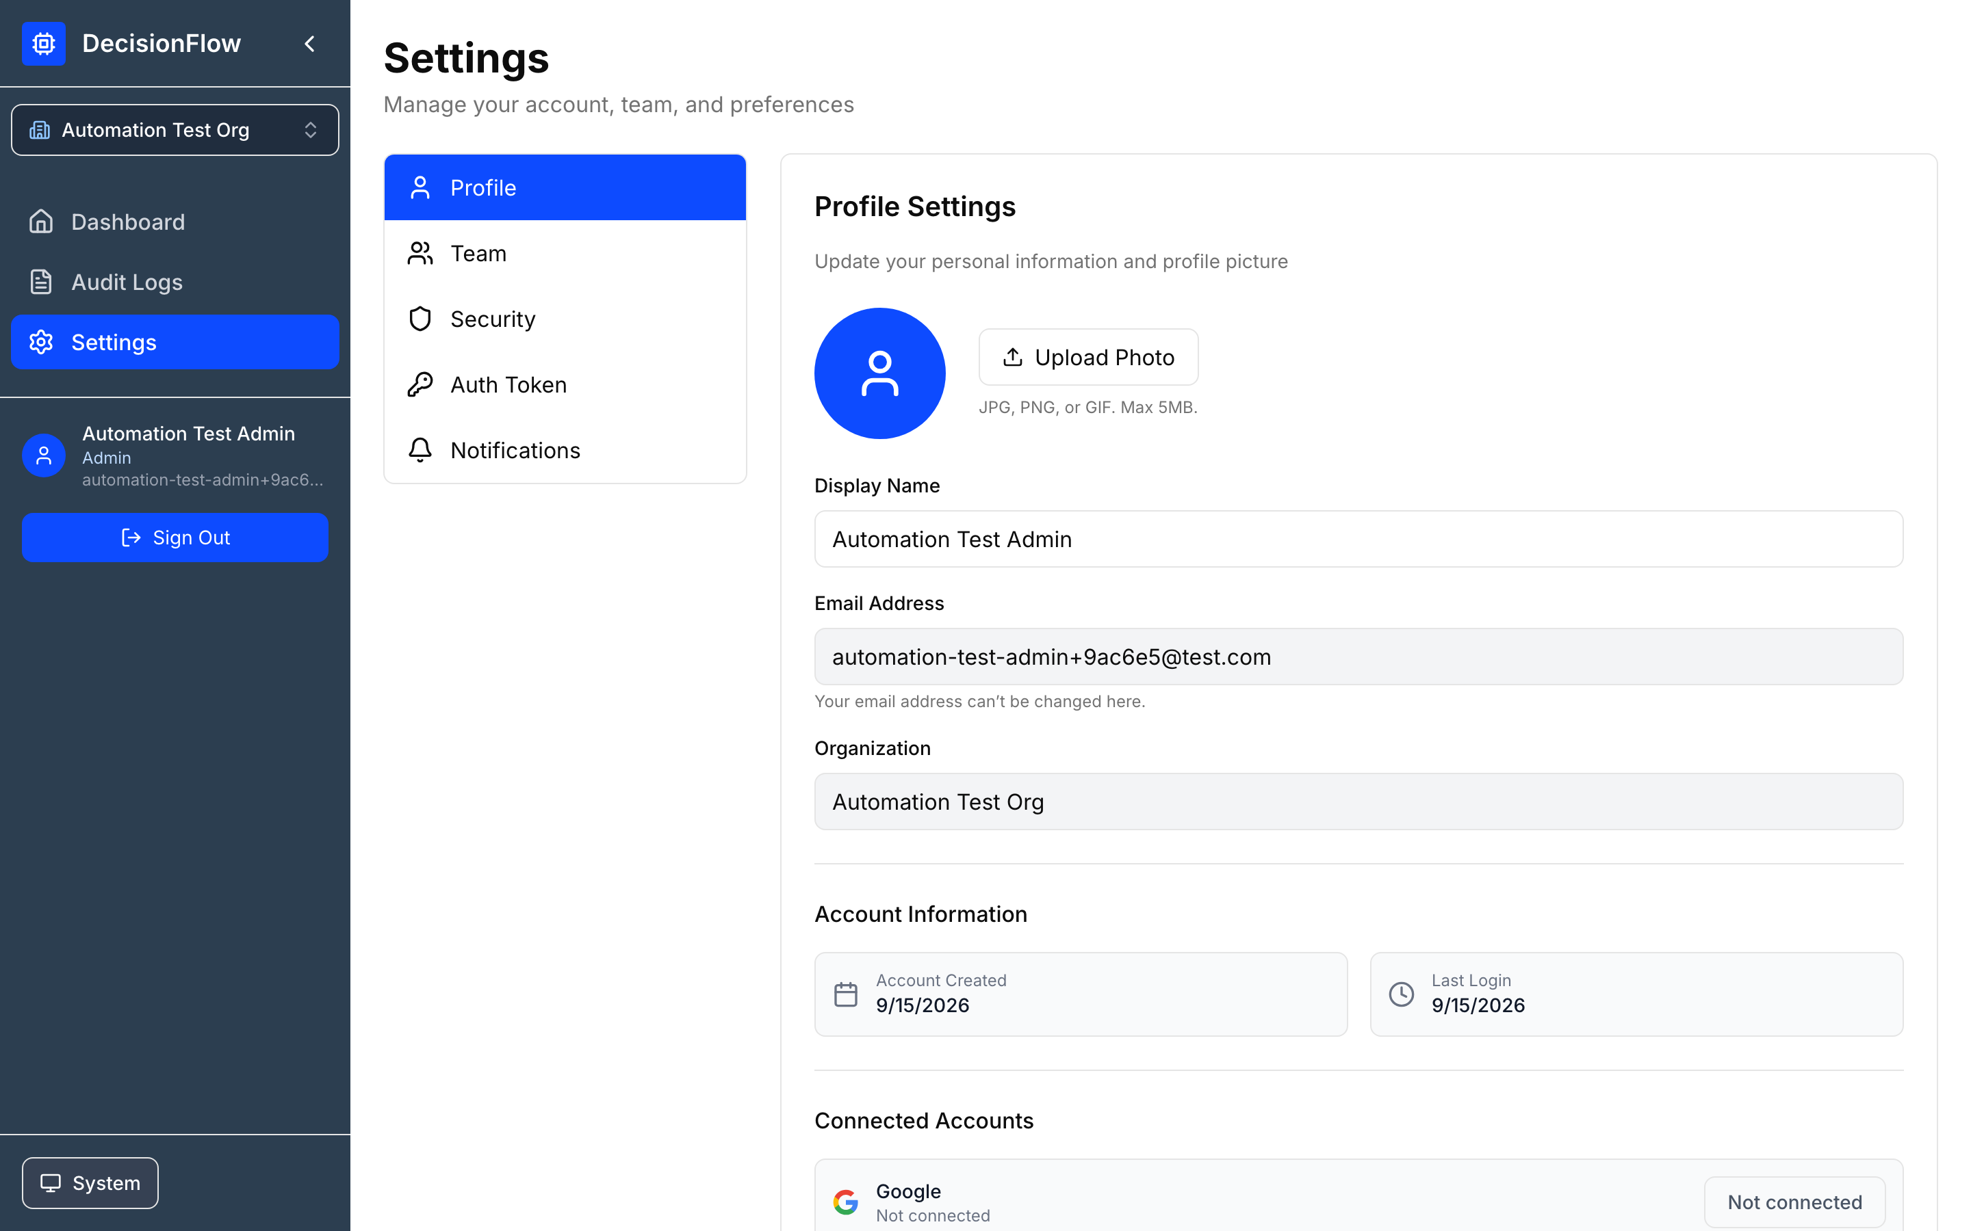Viewport: 1971px width, 1231px height.
Task: Click the Audit Logs document icon
Action: click(42, 282)
